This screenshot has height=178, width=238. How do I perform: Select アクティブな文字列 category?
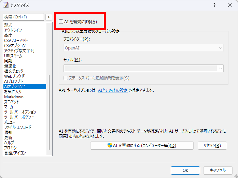coord(25,51)
